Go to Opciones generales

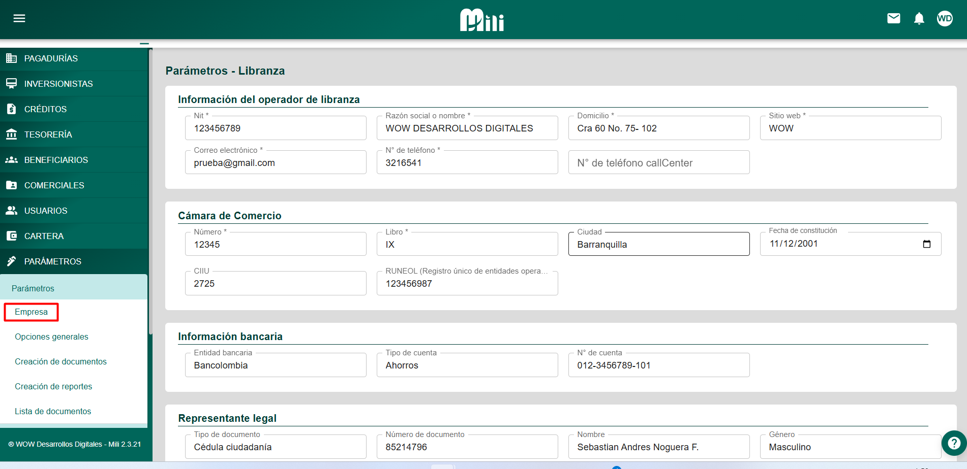point(51,337)
